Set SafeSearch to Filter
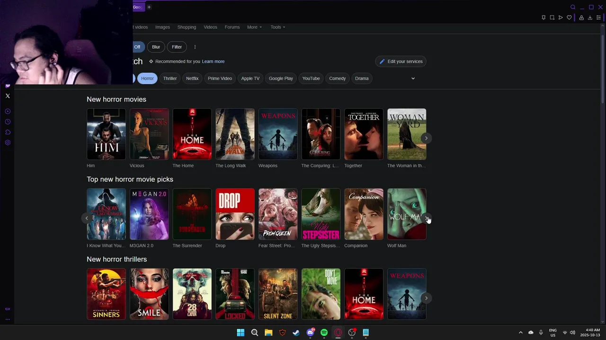Viewport: 606px width, 340px height. pyautogui.click(x=177, y=47)
